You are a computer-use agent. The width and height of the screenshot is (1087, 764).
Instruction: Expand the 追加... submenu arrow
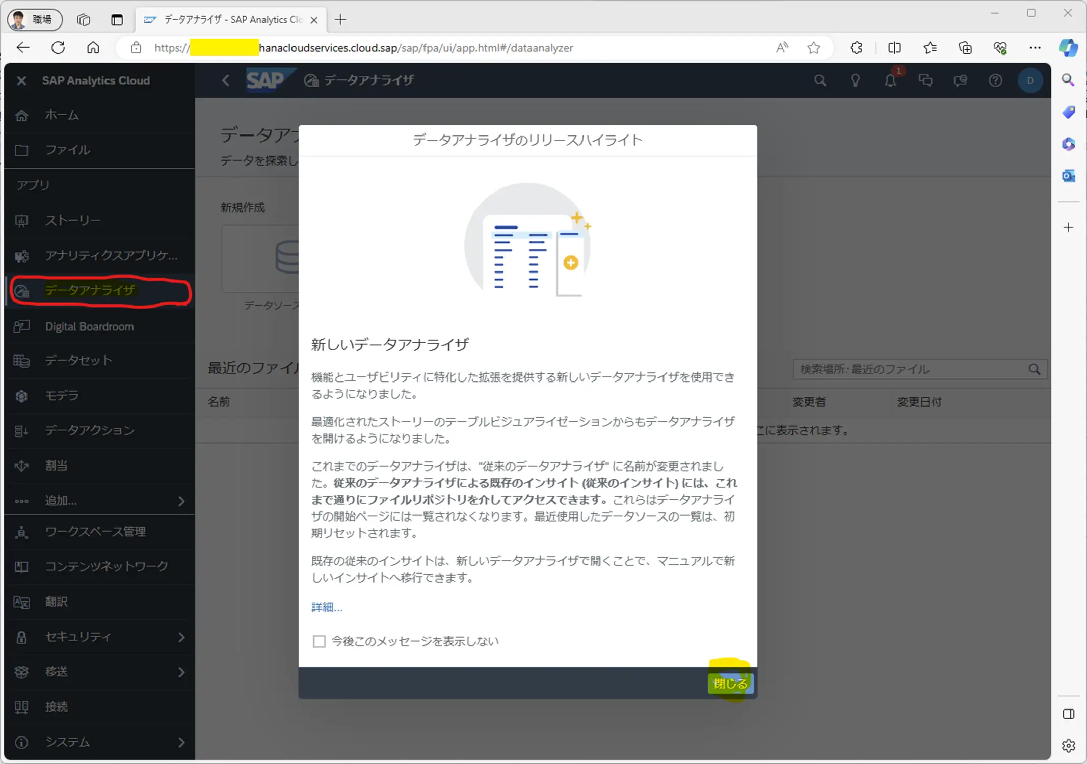click(181, 501)
